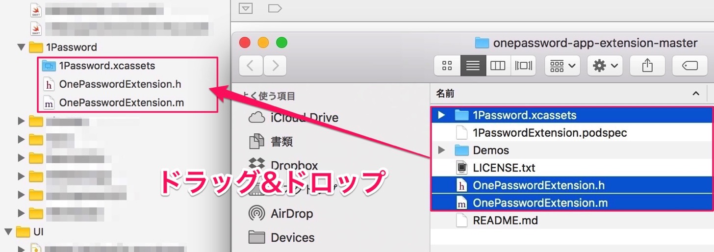The image size is (714, 252).
Task: Click the OnePasswordExtension.m icon in Finder
Action: [461, 203]
